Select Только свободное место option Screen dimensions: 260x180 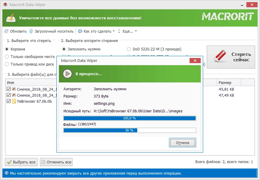[x=7, y=57]
